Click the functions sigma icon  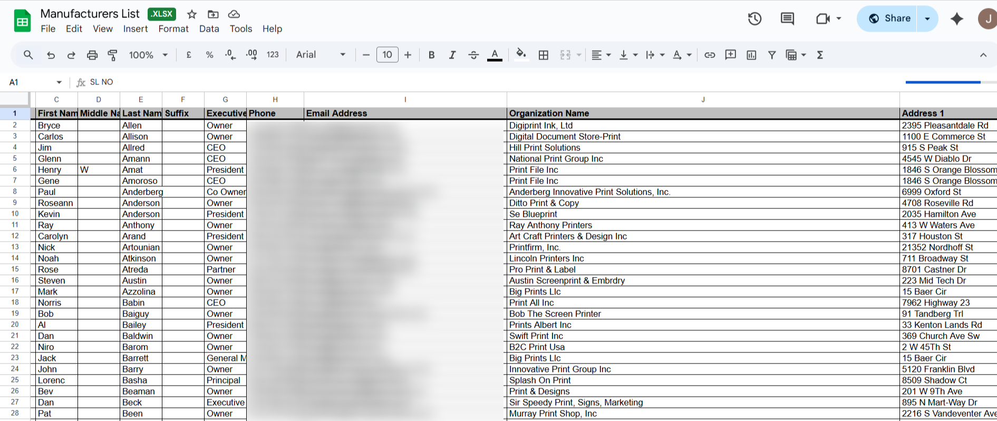pos(820,55)
